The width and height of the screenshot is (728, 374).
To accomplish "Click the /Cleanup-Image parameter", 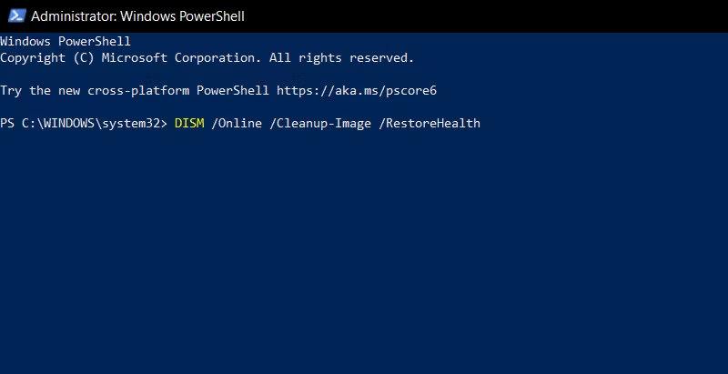I will pos(320,124).
